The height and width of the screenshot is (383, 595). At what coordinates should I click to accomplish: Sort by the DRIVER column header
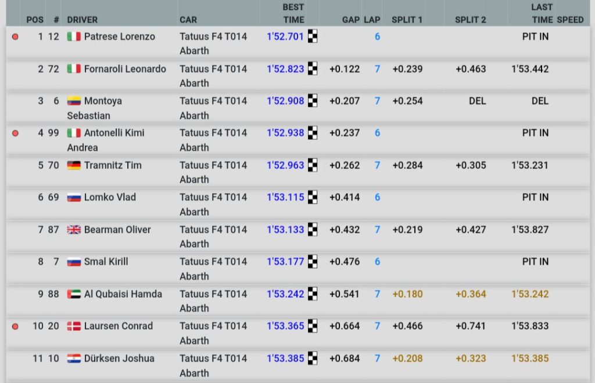tap(83, 20)
